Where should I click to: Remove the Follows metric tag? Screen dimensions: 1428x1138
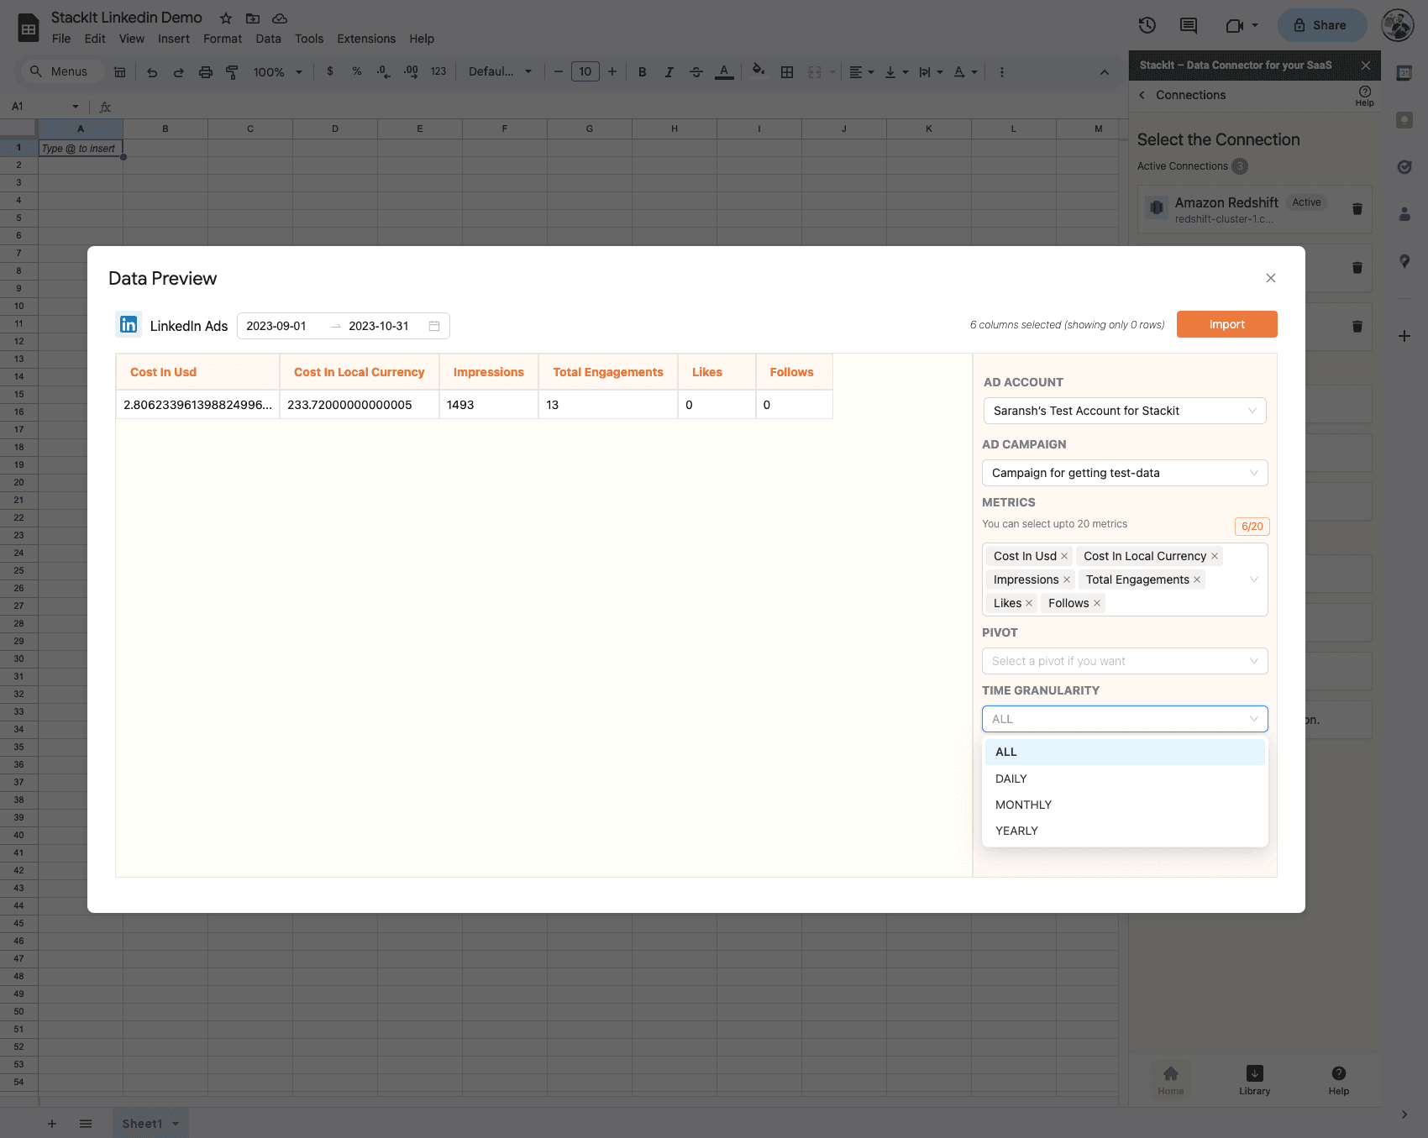[1097, 603]
